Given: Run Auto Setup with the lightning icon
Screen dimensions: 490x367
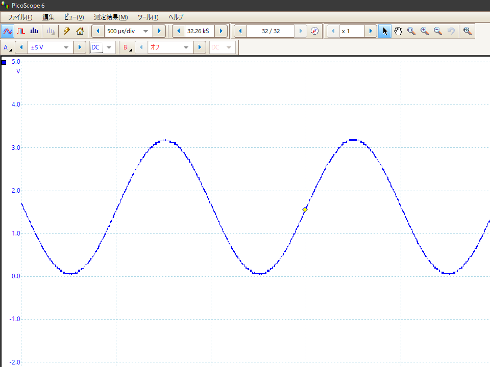Looking at the screenshot, I should tap(66, 31).
